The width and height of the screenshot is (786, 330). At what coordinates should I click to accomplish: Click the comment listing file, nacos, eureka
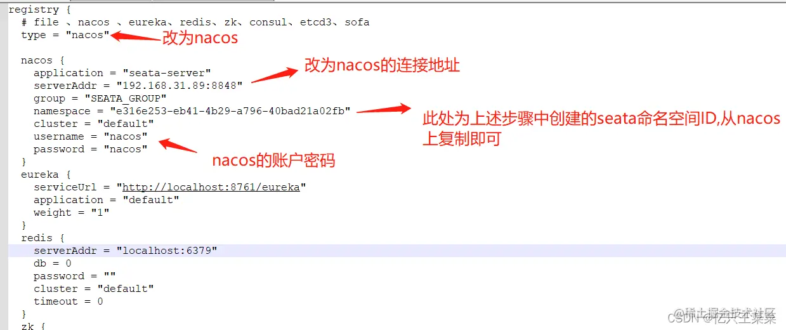pyautogui.click(x=195, y=22)
